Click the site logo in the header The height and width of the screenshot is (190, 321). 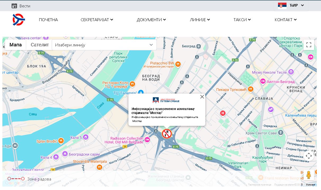click(x=19, y=20)
